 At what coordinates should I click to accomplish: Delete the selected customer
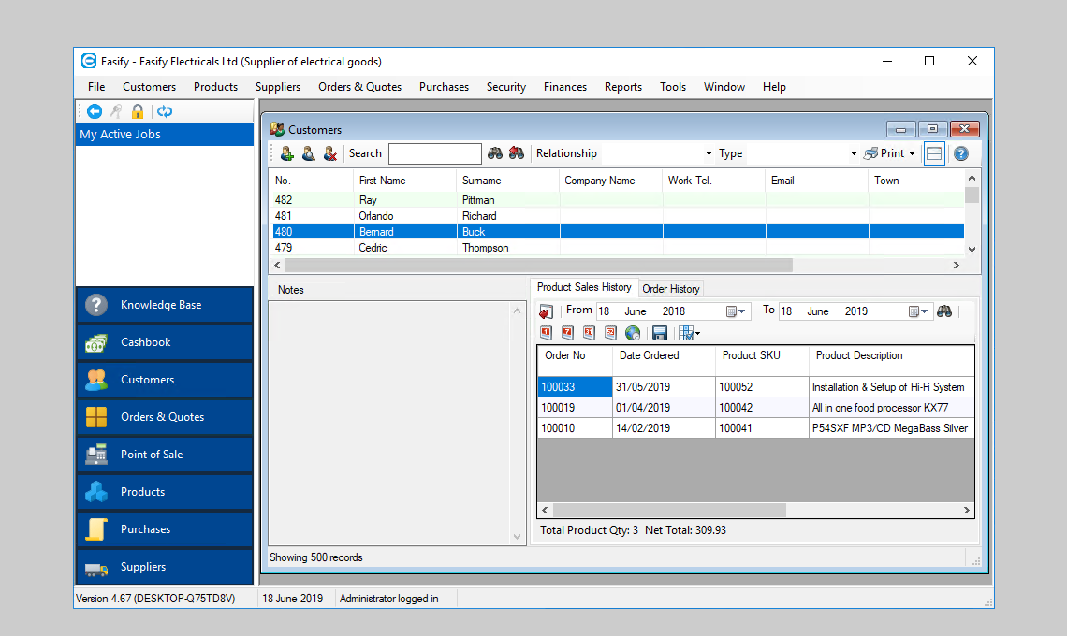(x=330, y=152)
